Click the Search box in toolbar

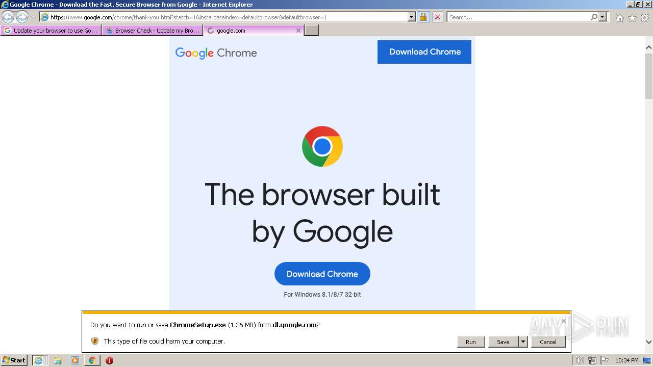518,17
